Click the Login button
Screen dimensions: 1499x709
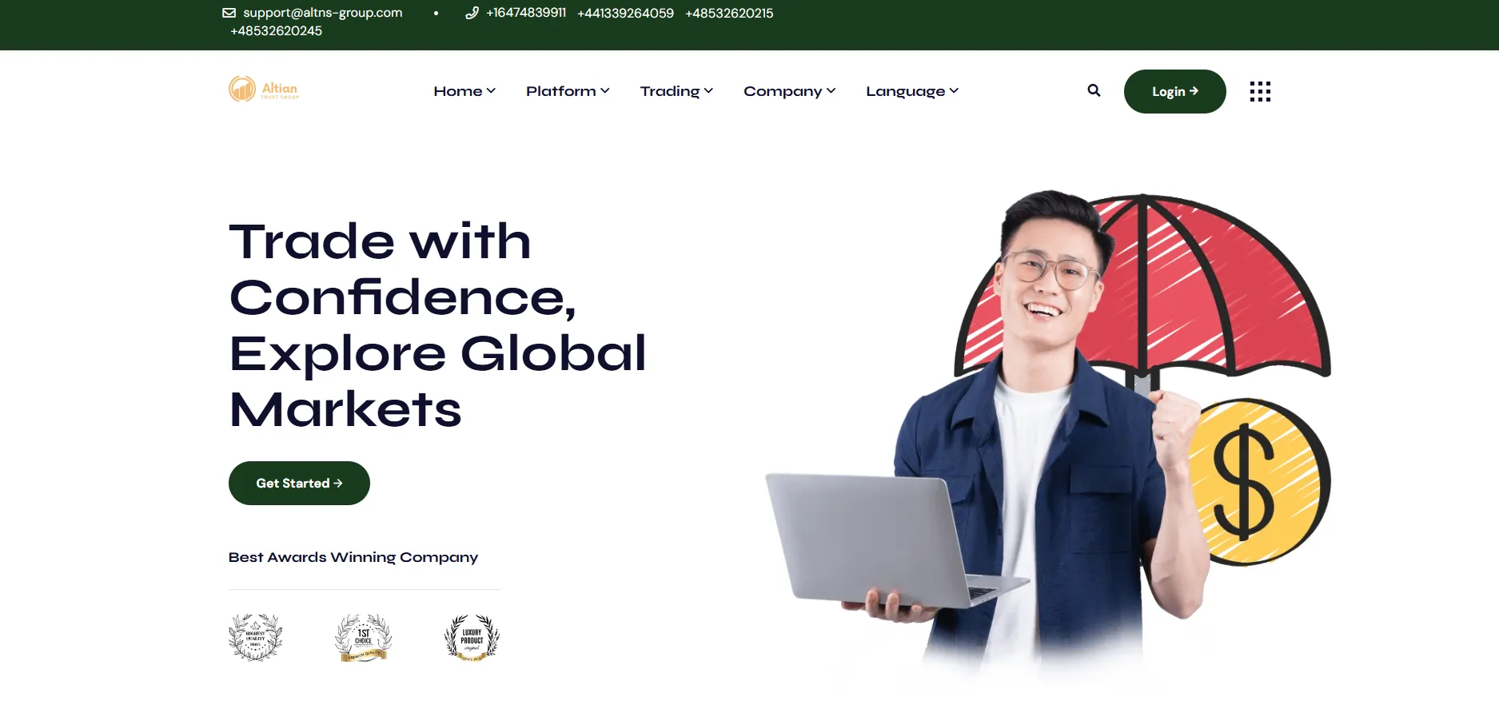point(1174,91)
